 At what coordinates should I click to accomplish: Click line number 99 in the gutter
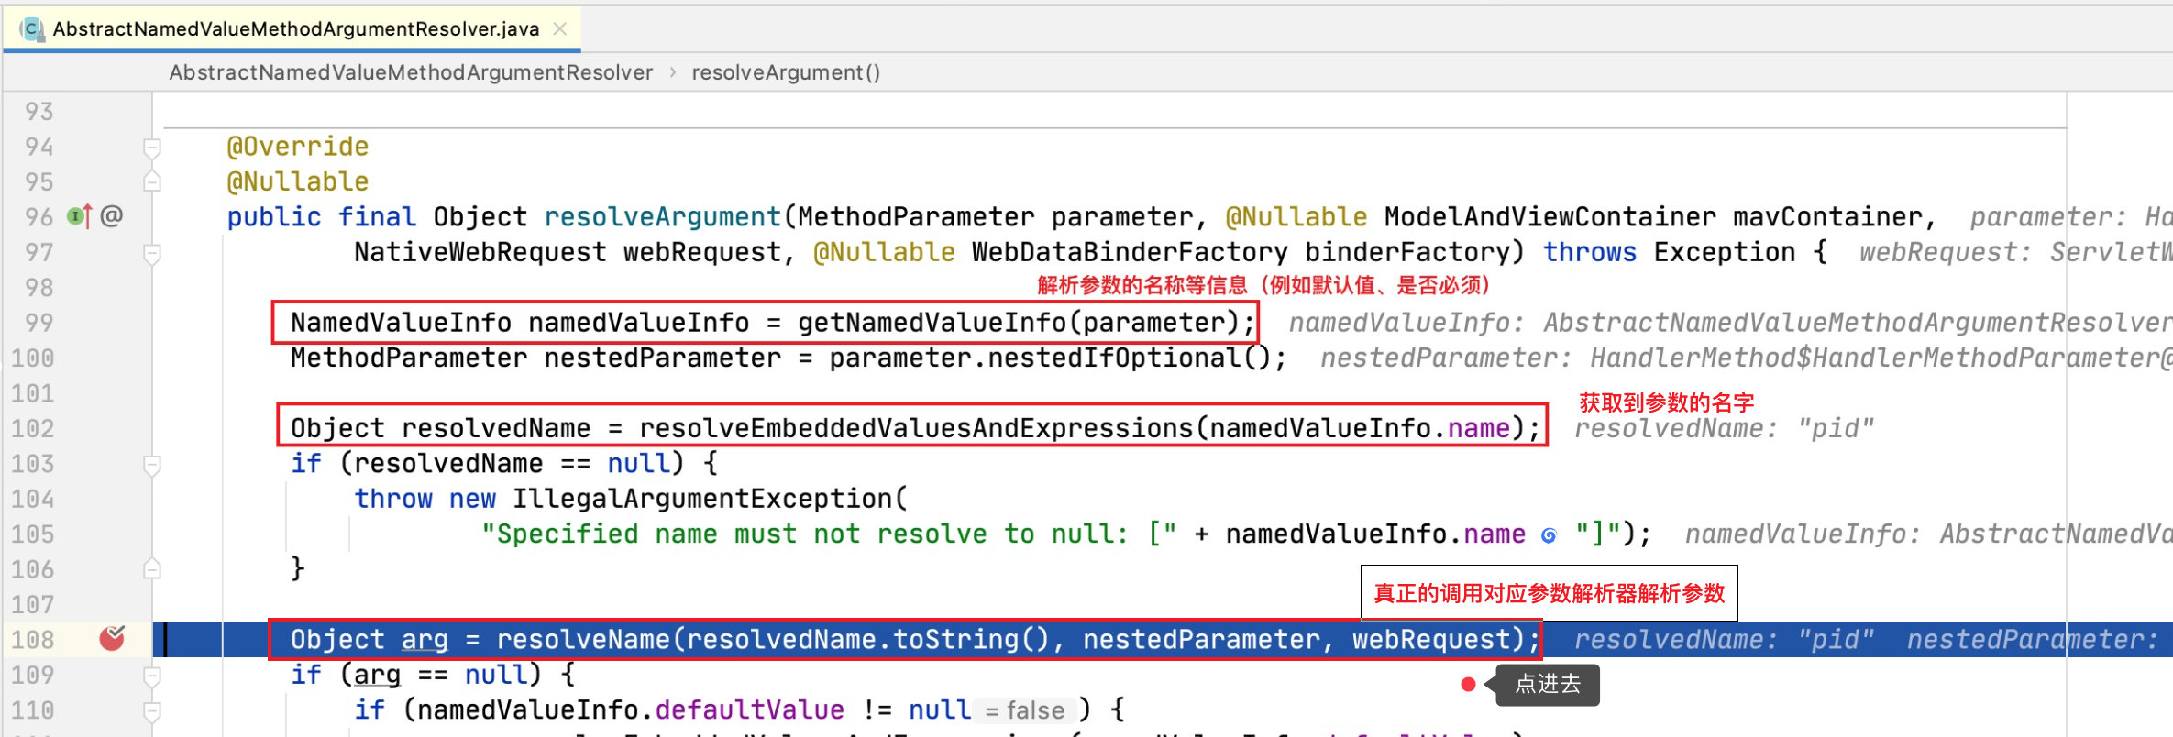[x=39, y=323]
